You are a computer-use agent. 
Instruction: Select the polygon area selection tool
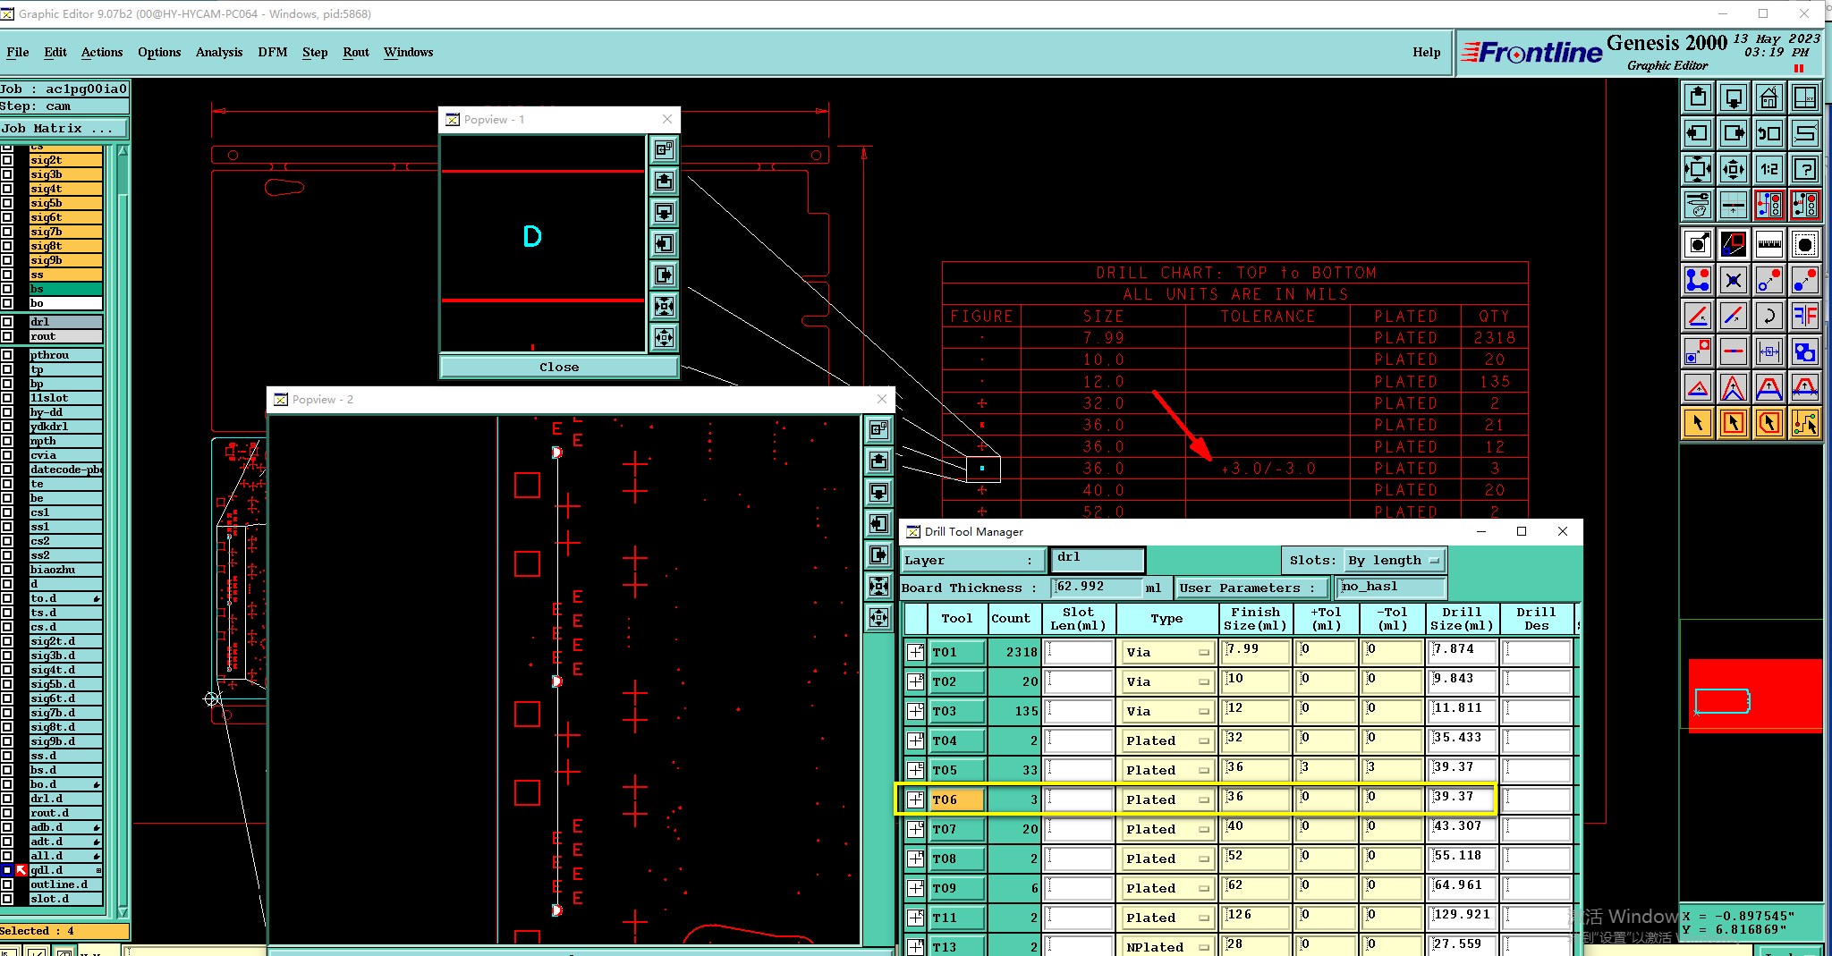pos(1768,423)
